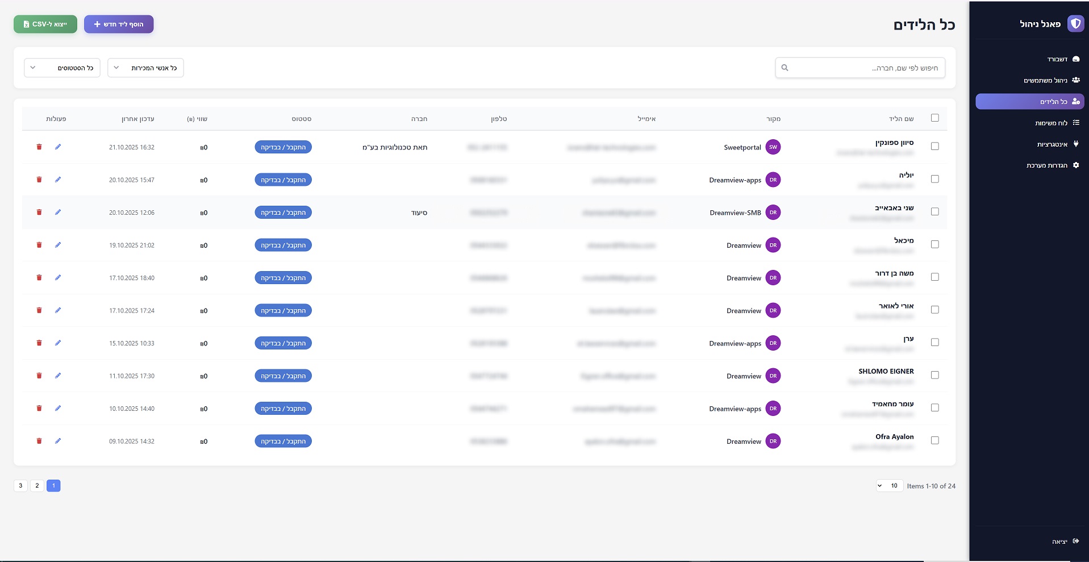Check the box for the SHLOMO EIGNER row
The height and width of the screenshot is (562, 1089).
[x=934, y=375]
